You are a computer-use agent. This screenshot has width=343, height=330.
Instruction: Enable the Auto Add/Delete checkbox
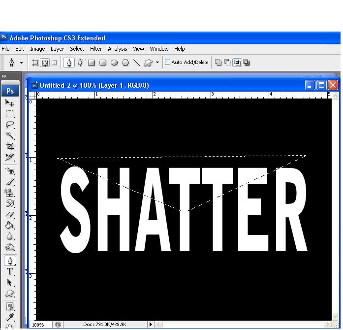(167, 63)
